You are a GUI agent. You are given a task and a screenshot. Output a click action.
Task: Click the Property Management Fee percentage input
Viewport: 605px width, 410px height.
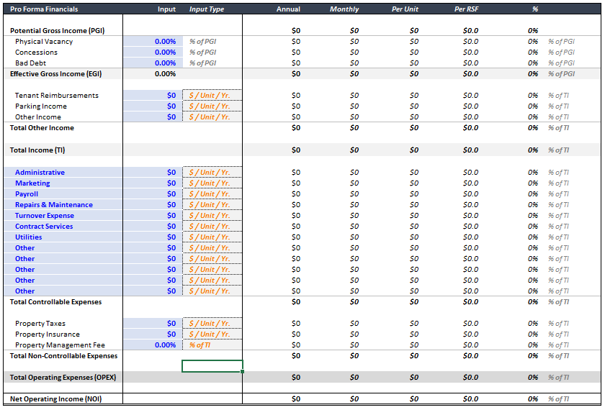pyautogui.click(x=153, y=345)
